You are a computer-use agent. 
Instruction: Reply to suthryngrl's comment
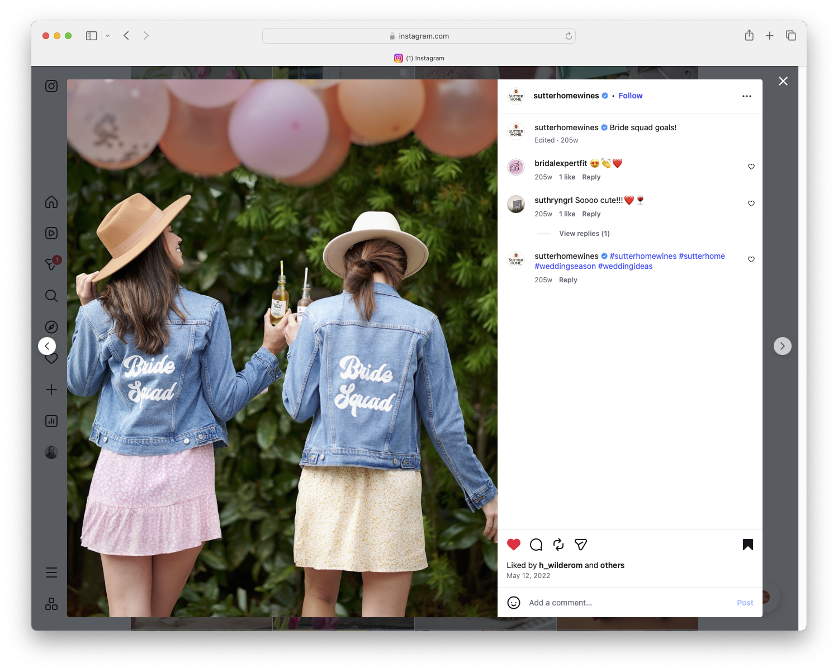(591, 214)
